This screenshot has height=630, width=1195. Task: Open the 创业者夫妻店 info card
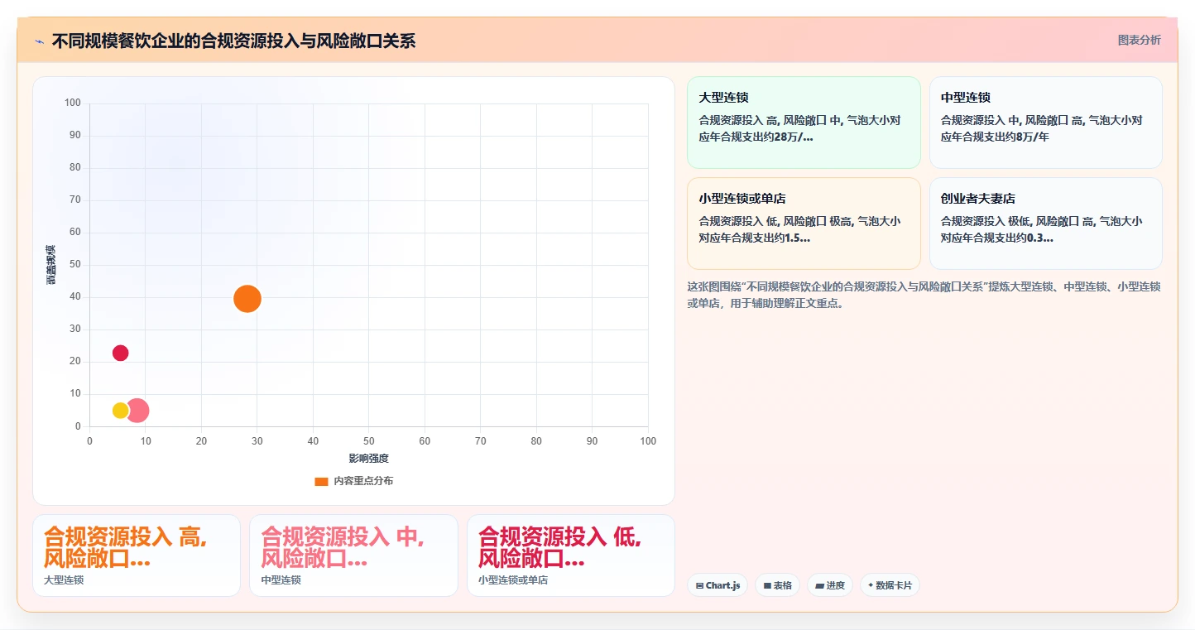point(1046,224)
